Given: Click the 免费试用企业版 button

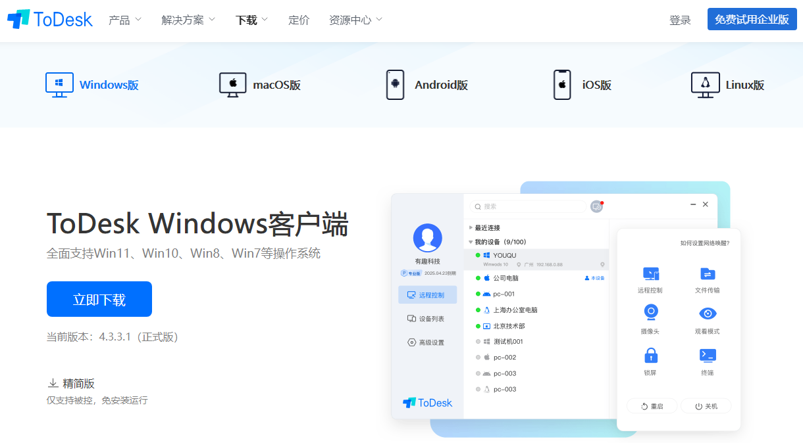Looking at the screenshot, I should tap(752, 19).
